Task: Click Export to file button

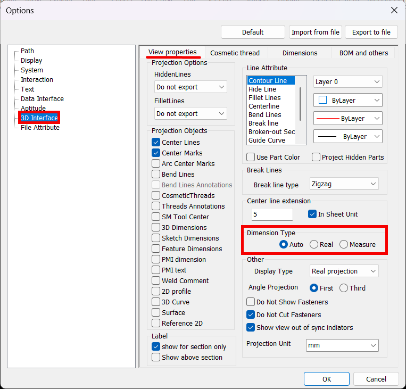Action: tap(371, 32)
